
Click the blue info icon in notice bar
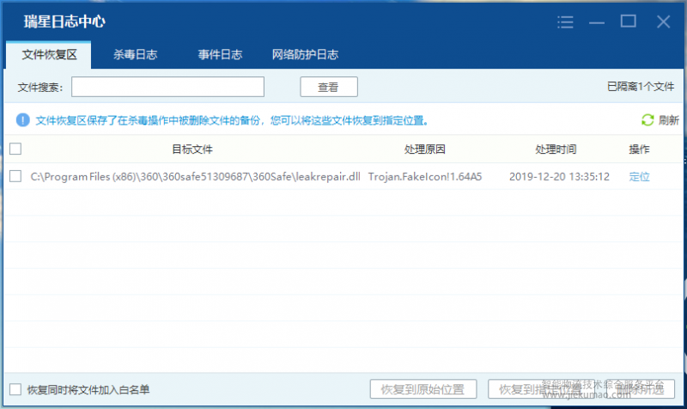[22, 120]
